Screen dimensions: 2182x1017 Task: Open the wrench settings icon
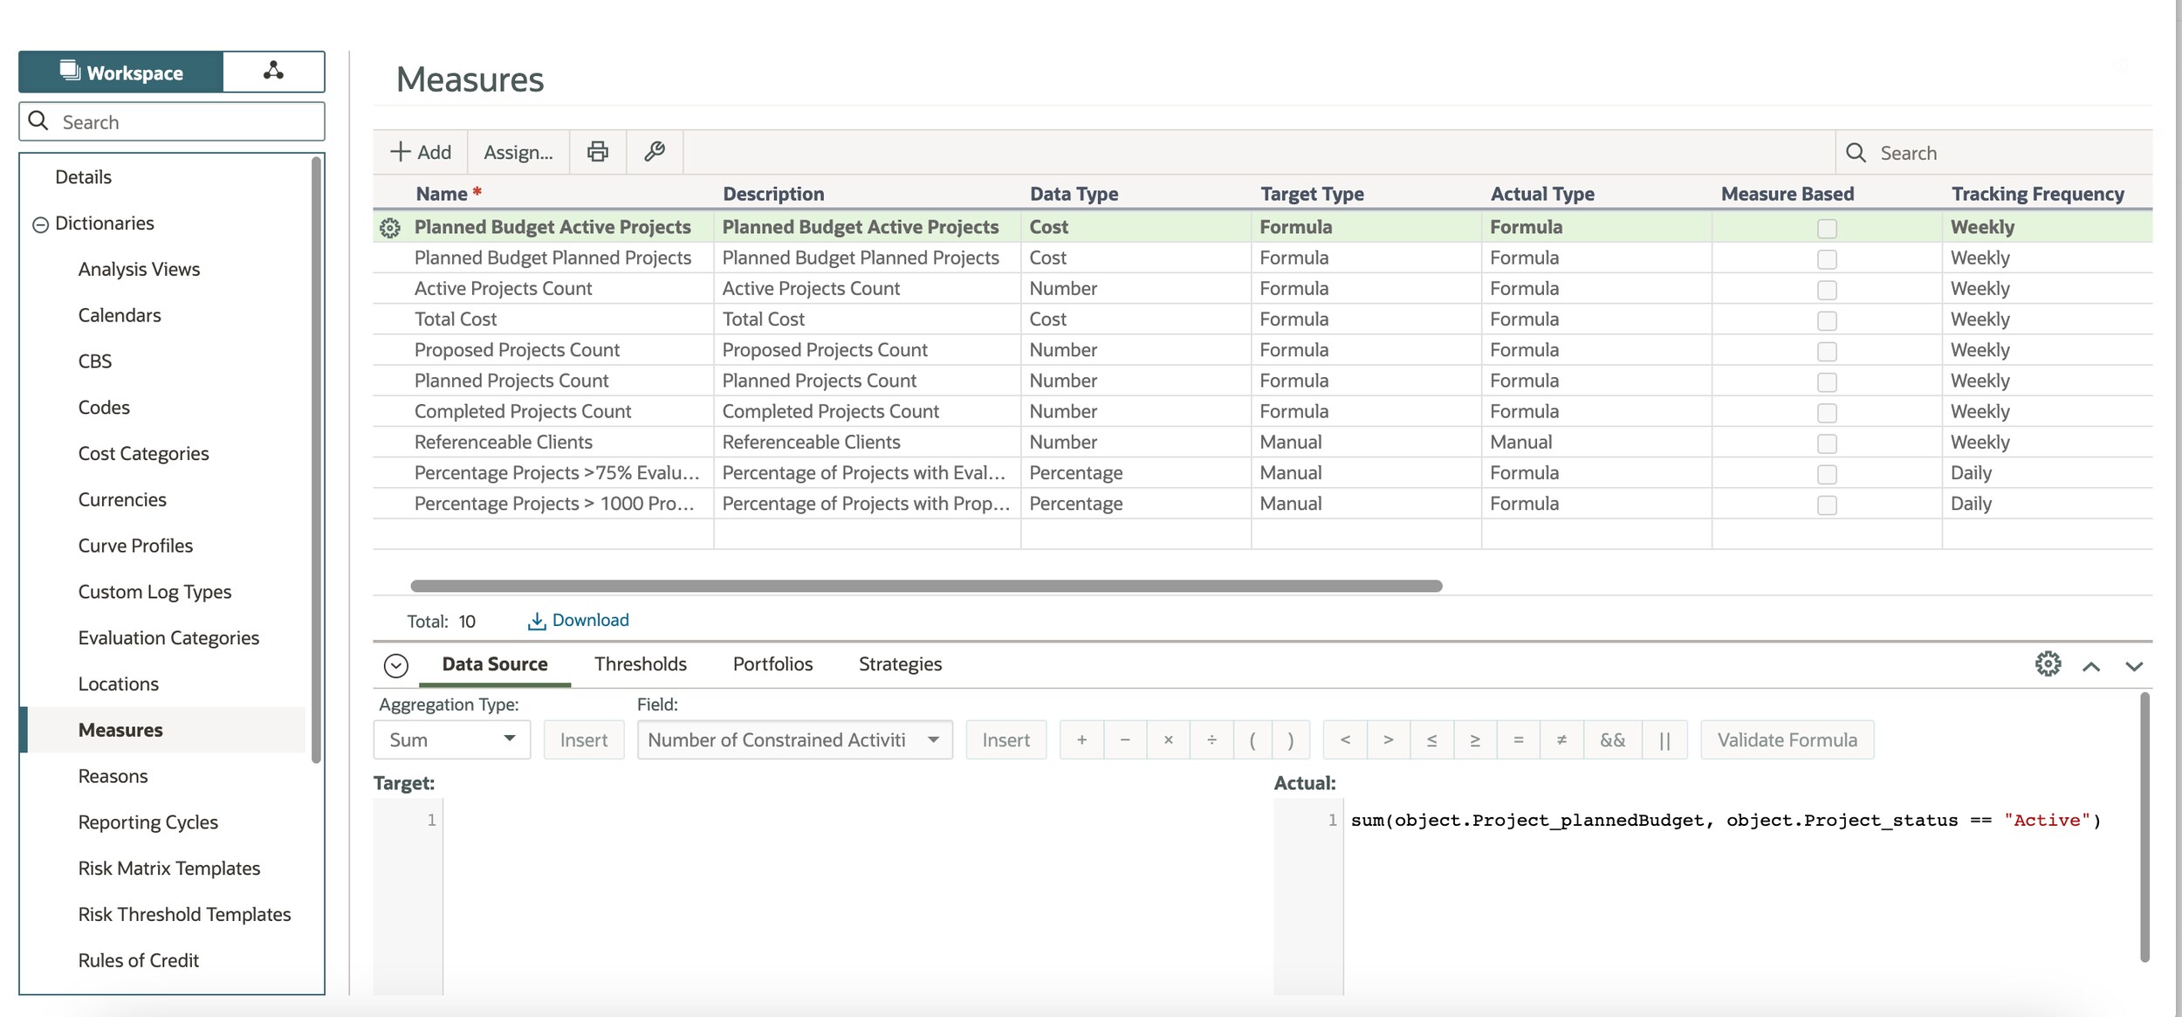654,152
